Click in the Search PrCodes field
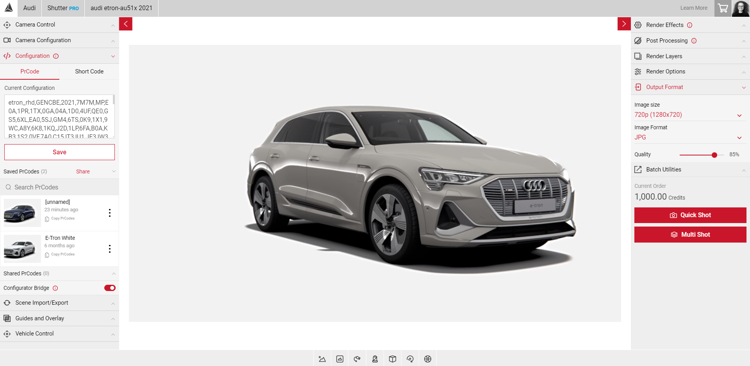Image resolution: width=750 pixels, height=366 pixels. coord(59,187)
